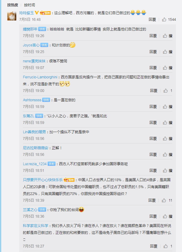Reply to 玲玲振玉's top comment
Viewport: 182px width, 252px height.
pos(152,20)
